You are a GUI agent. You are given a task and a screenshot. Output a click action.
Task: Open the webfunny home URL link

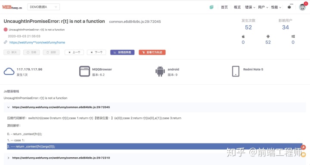(x=37, y=43)
